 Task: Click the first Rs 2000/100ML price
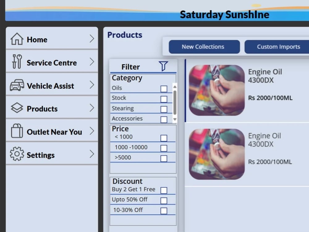coord(270,98)
